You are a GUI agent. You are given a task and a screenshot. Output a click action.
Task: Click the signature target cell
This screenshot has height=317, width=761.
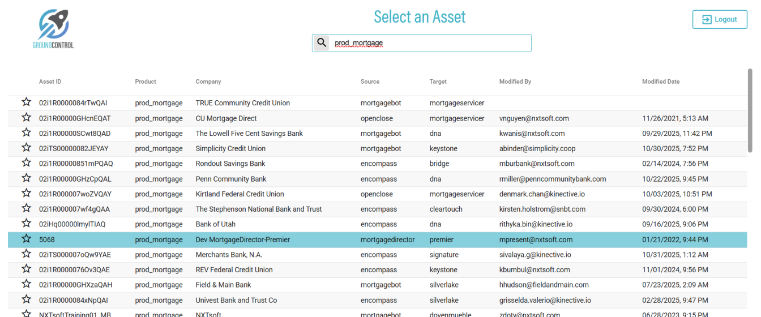tap(444, 255)
